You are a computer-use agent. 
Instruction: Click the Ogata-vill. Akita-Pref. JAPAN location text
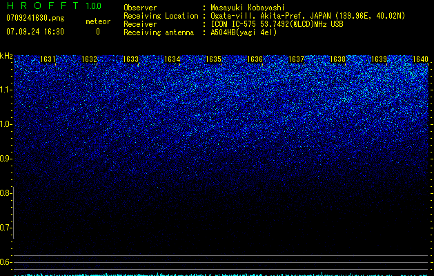pyautogui.click(x=308, y=16)
